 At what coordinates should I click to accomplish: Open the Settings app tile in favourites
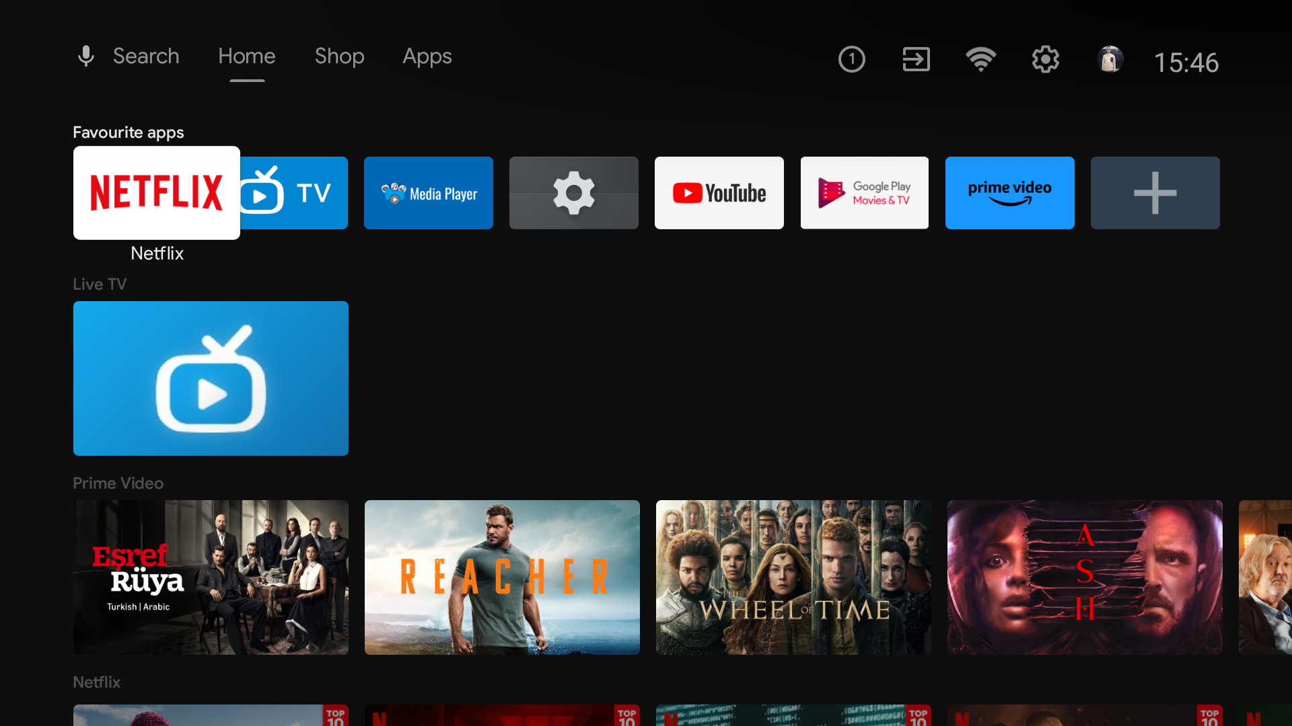tap(574, 193)
